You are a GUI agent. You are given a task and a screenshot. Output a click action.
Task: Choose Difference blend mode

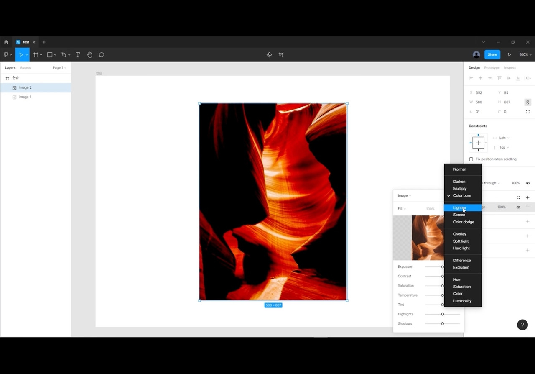click(x=463, y=261)
